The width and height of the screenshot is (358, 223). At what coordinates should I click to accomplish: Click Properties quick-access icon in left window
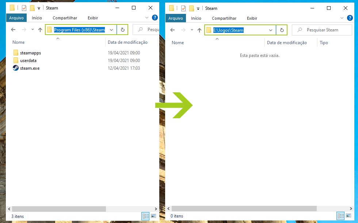[24, 8]
